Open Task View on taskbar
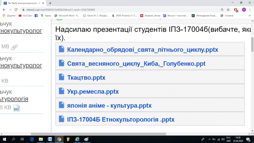Screen dimensions: 254x143 [x=22, y=139]
